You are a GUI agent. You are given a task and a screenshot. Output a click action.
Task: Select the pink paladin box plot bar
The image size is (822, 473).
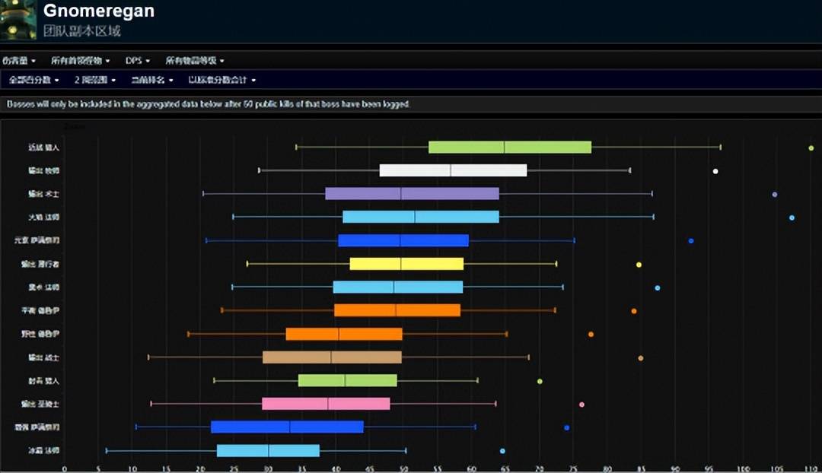coord(326,404)
